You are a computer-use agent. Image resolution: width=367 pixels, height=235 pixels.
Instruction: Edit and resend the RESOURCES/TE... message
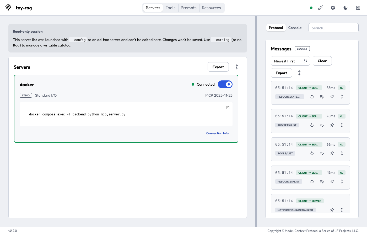(322, 97)
